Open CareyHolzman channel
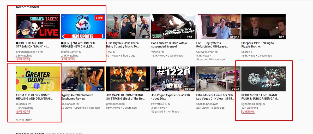Screen dimensions: 313x134 [x=205, y=52]
